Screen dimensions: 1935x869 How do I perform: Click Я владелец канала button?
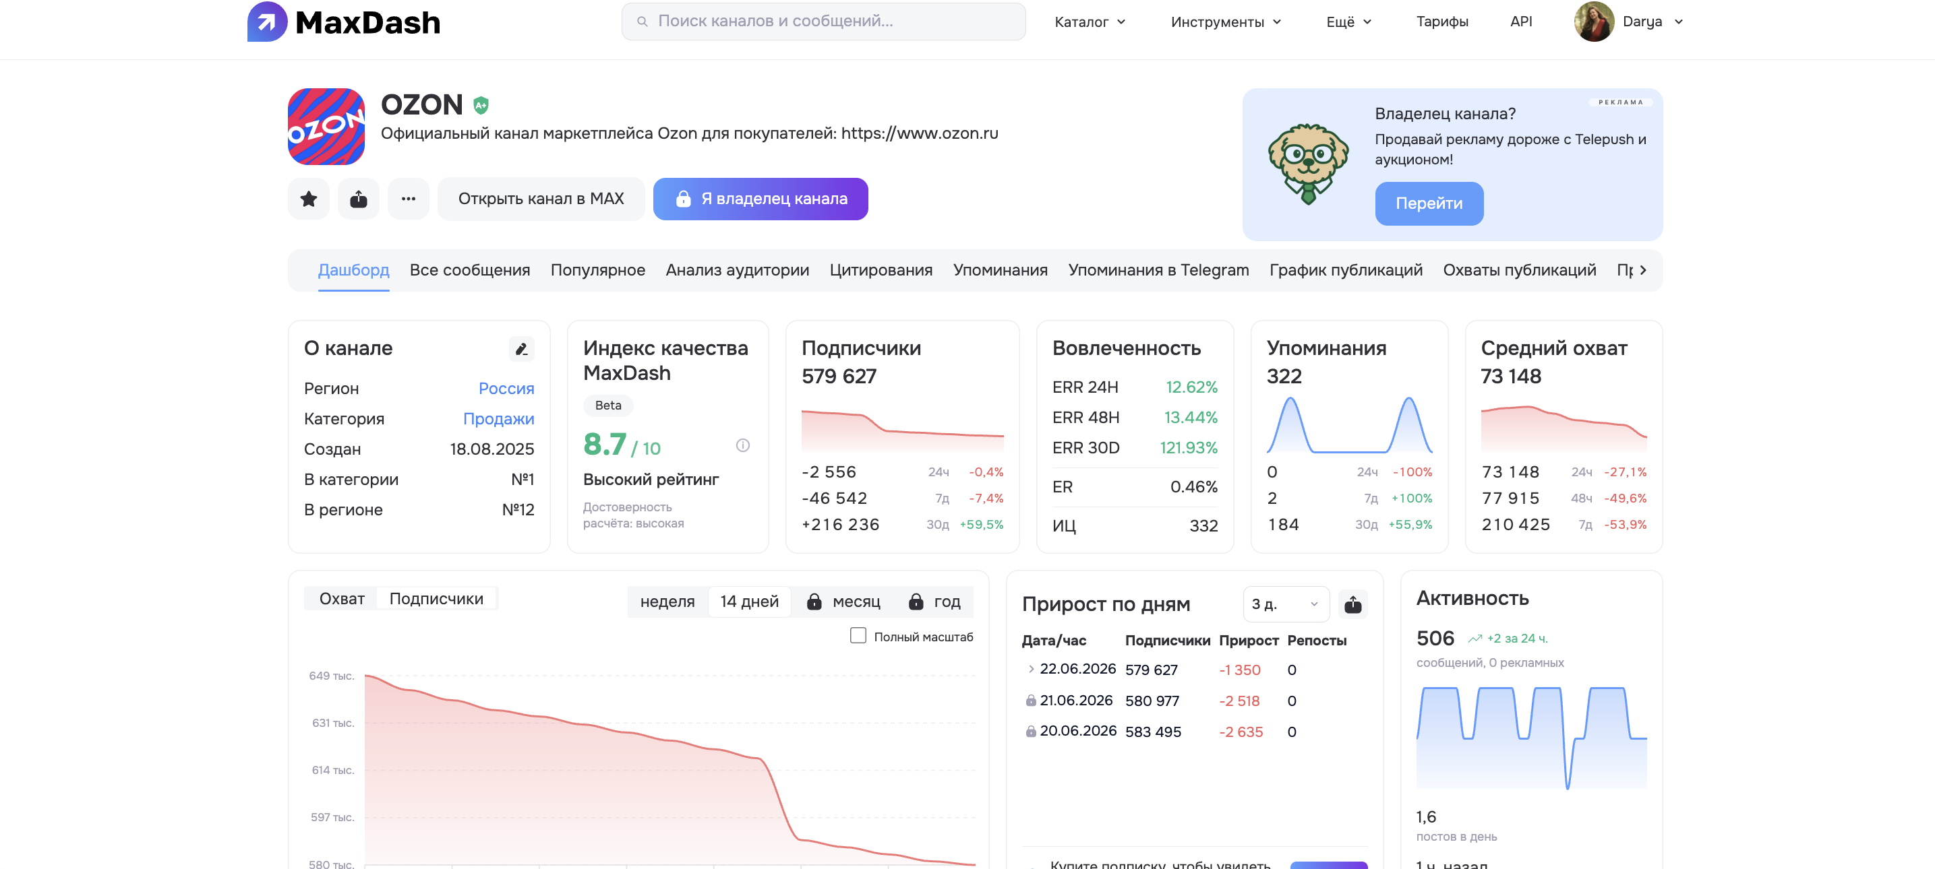(761, 199)
